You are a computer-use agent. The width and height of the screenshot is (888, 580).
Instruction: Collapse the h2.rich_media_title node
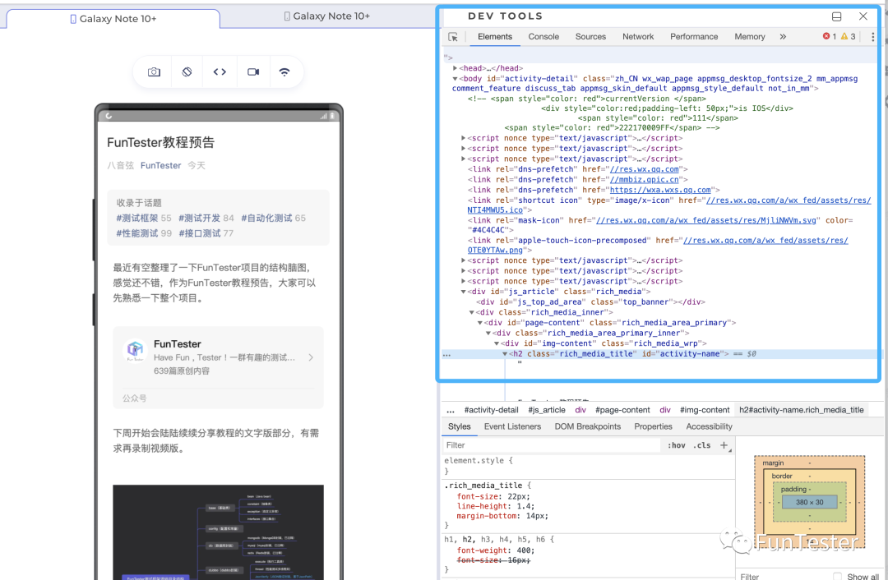[x=505, y=354]
